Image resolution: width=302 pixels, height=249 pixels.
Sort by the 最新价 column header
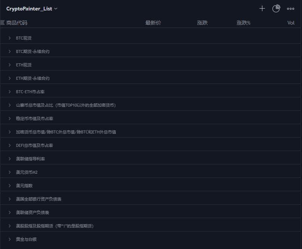pos(153,23)
